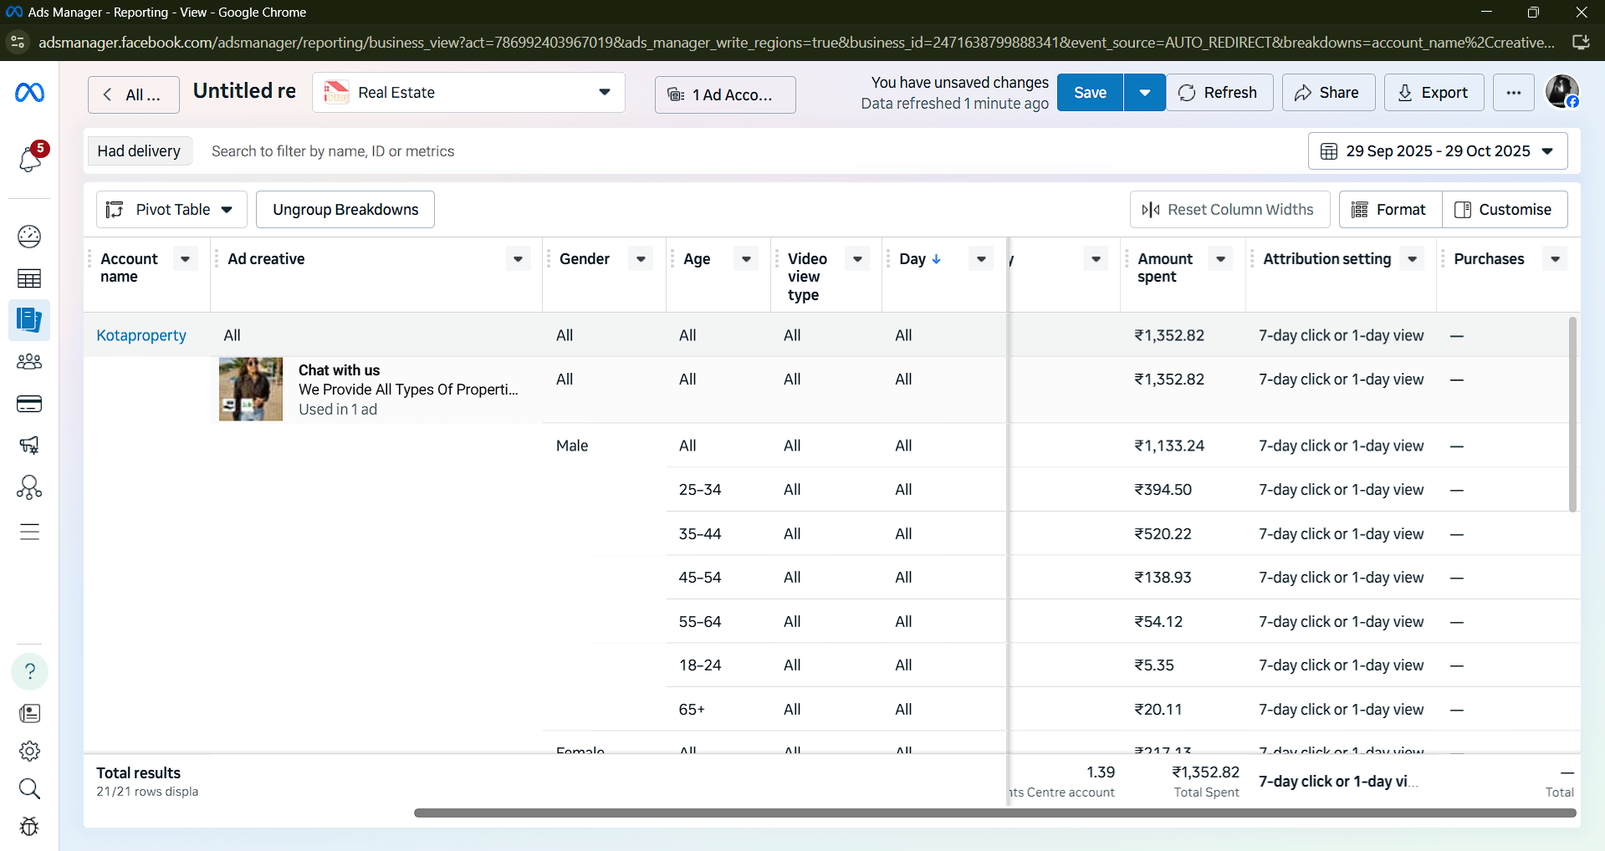
Task: Click the bug report icon
Action: click(29, 827)
